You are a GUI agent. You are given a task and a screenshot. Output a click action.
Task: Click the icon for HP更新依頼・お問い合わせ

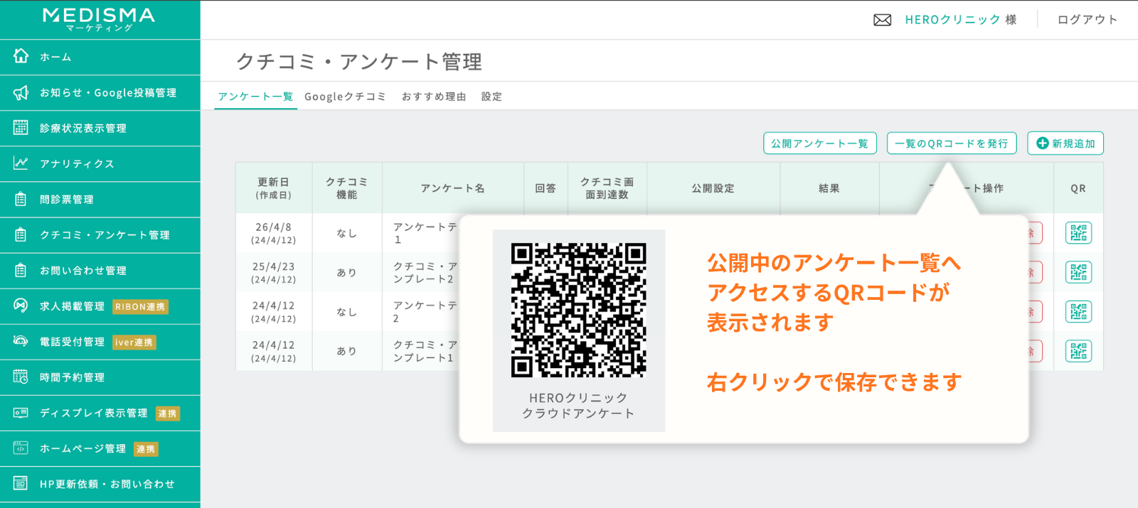click(21, 483)
